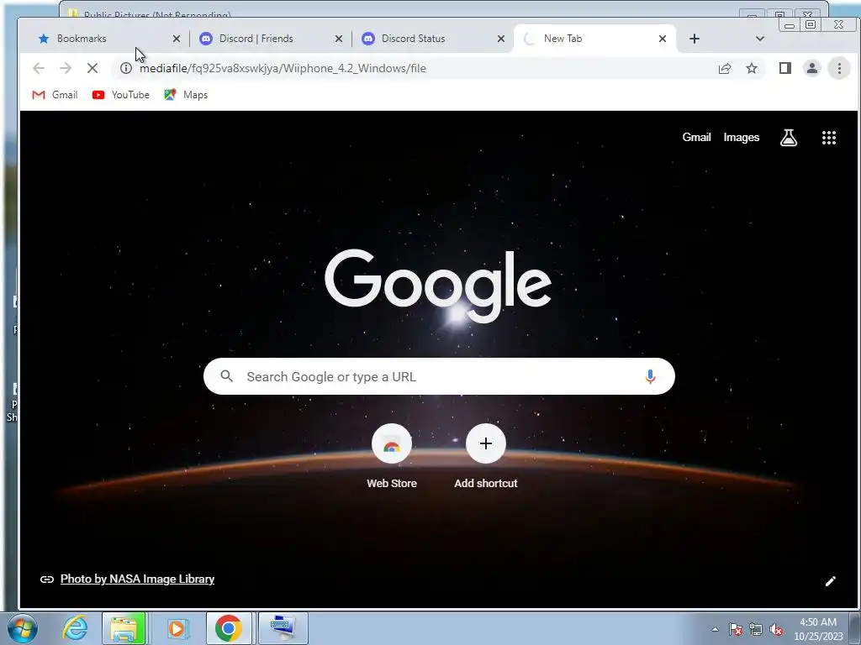Close the New Tab tab
Image resolution: width=861 pixels, height=645 pixels.
click(x=663, y=39)
